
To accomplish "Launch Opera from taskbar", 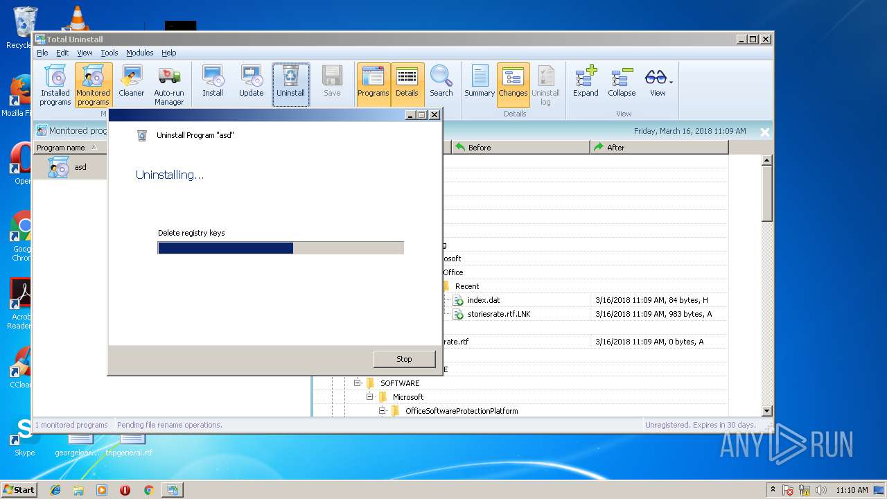I will pos(125,490).
